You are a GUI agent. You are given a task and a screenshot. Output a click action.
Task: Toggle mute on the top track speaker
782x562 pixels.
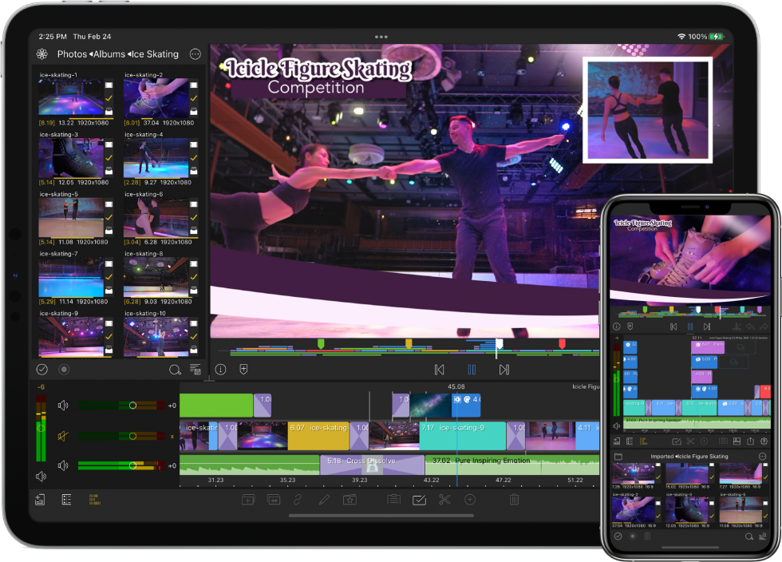pyautogui.click(x=63, y=406)
